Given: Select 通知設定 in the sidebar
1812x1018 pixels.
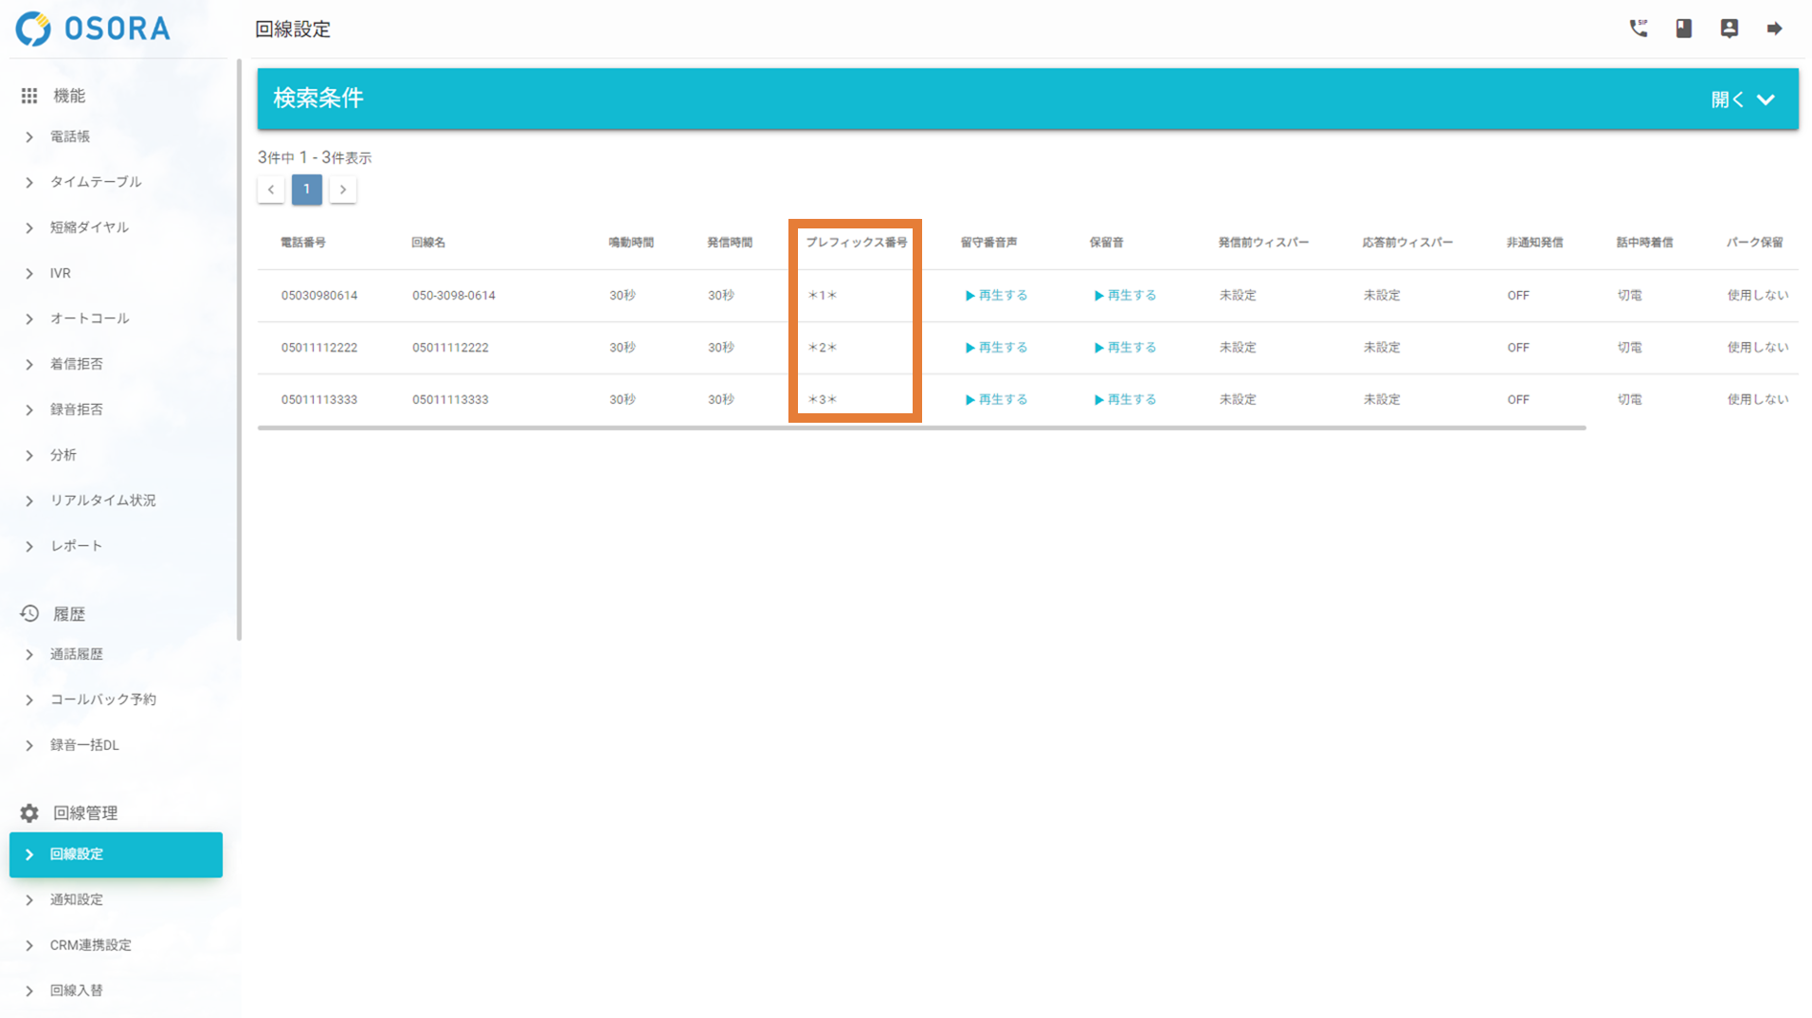Looking at the screenshot, I should pyautogui.click(x=77, y=900).
